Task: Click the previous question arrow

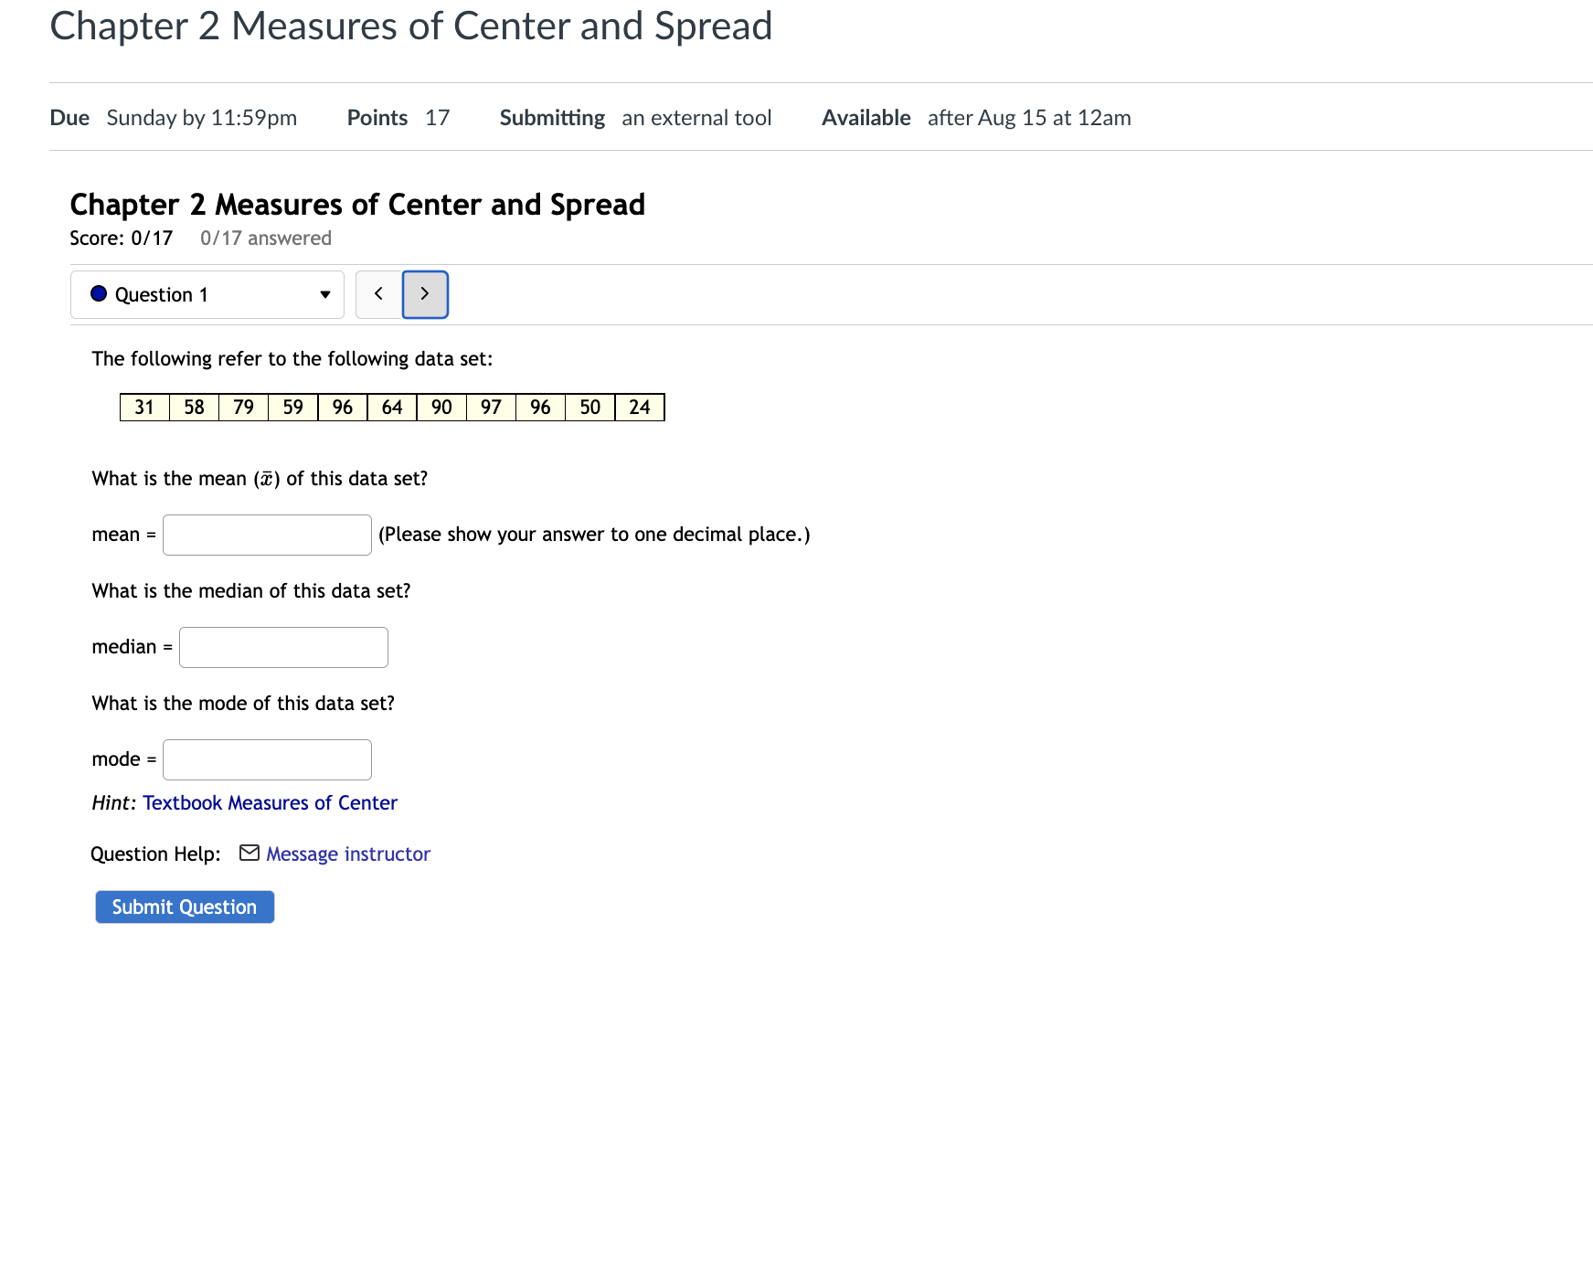Action: [378, 294]
